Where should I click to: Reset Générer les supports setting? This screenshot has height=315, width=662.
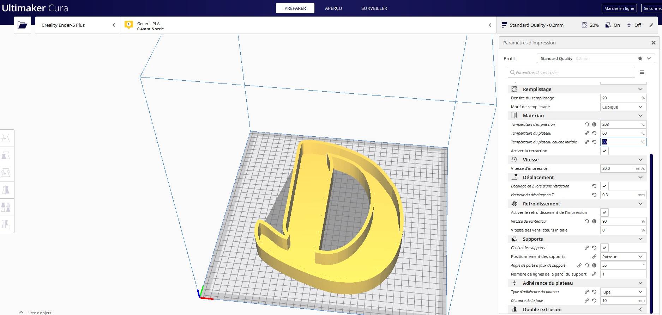[594, 248]
